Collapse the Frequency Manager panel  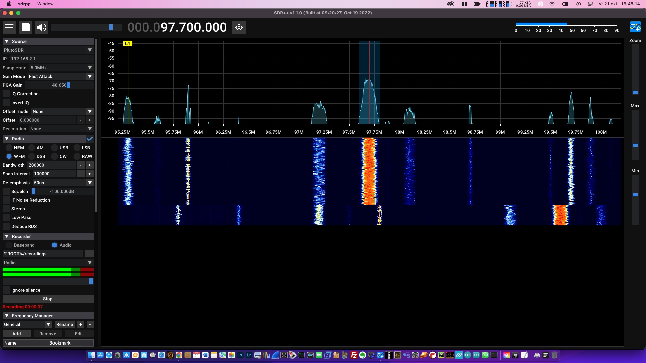tap(7, 316)
